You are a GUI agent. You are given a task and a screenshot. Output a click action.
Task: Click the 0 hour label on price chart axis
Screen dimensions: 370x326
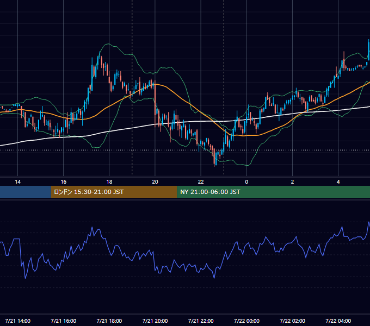coord(246,182)
